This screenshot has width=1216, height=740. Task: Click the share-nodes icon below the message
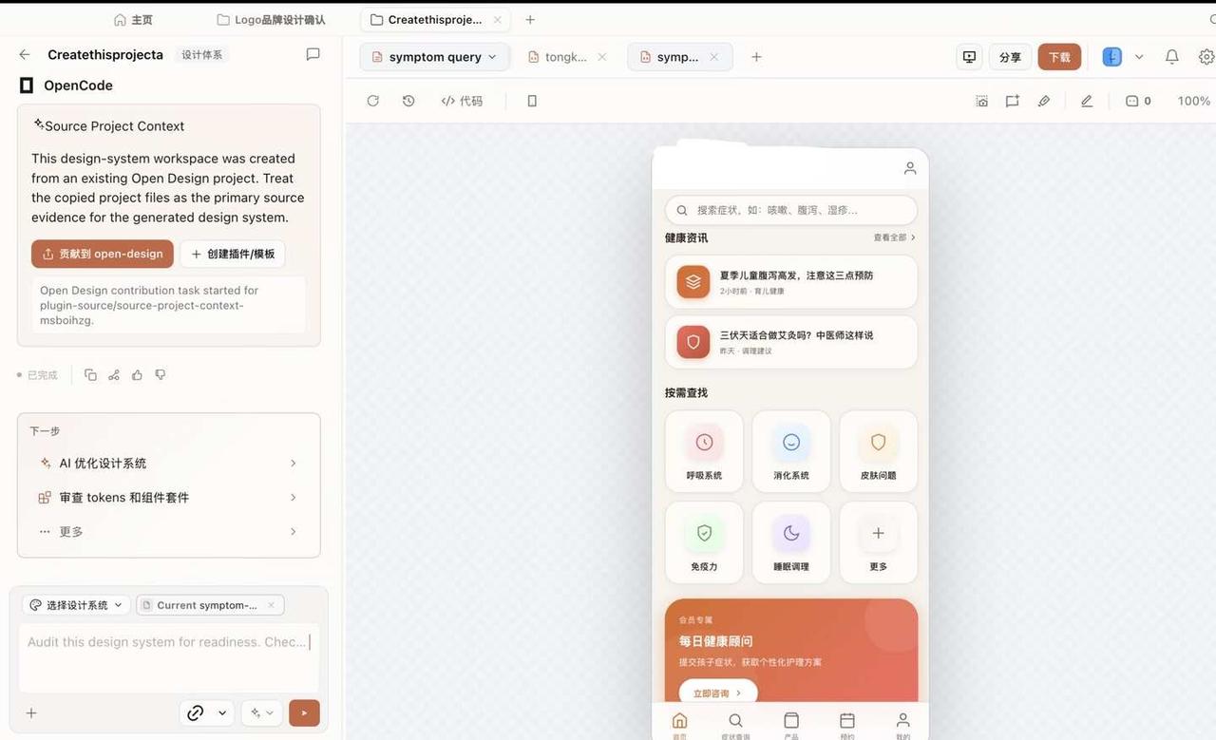coord(114,375)
